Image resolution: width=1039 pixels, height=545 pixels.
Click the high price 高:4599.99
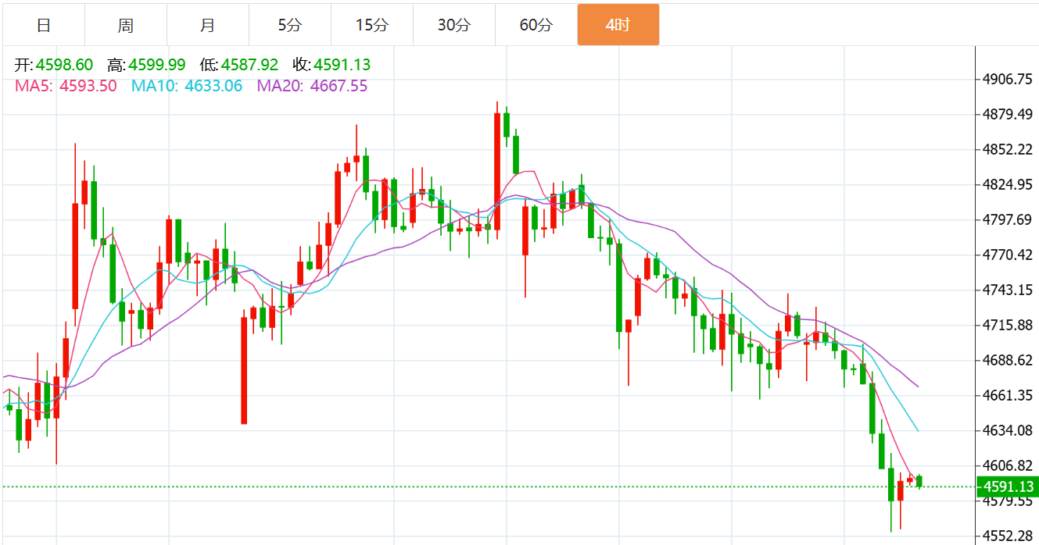click(147, 65)
